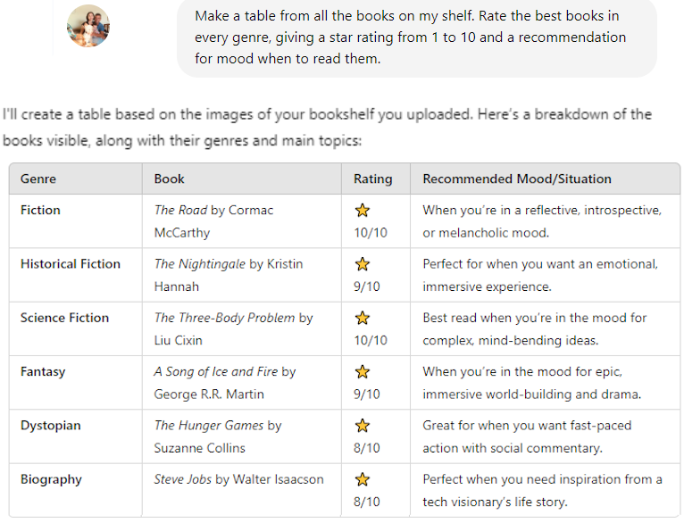The height and width of the screenshot is (523, 684).
Task: Click the star icon for The Nightingale
Action: click(x=363, y=264)
